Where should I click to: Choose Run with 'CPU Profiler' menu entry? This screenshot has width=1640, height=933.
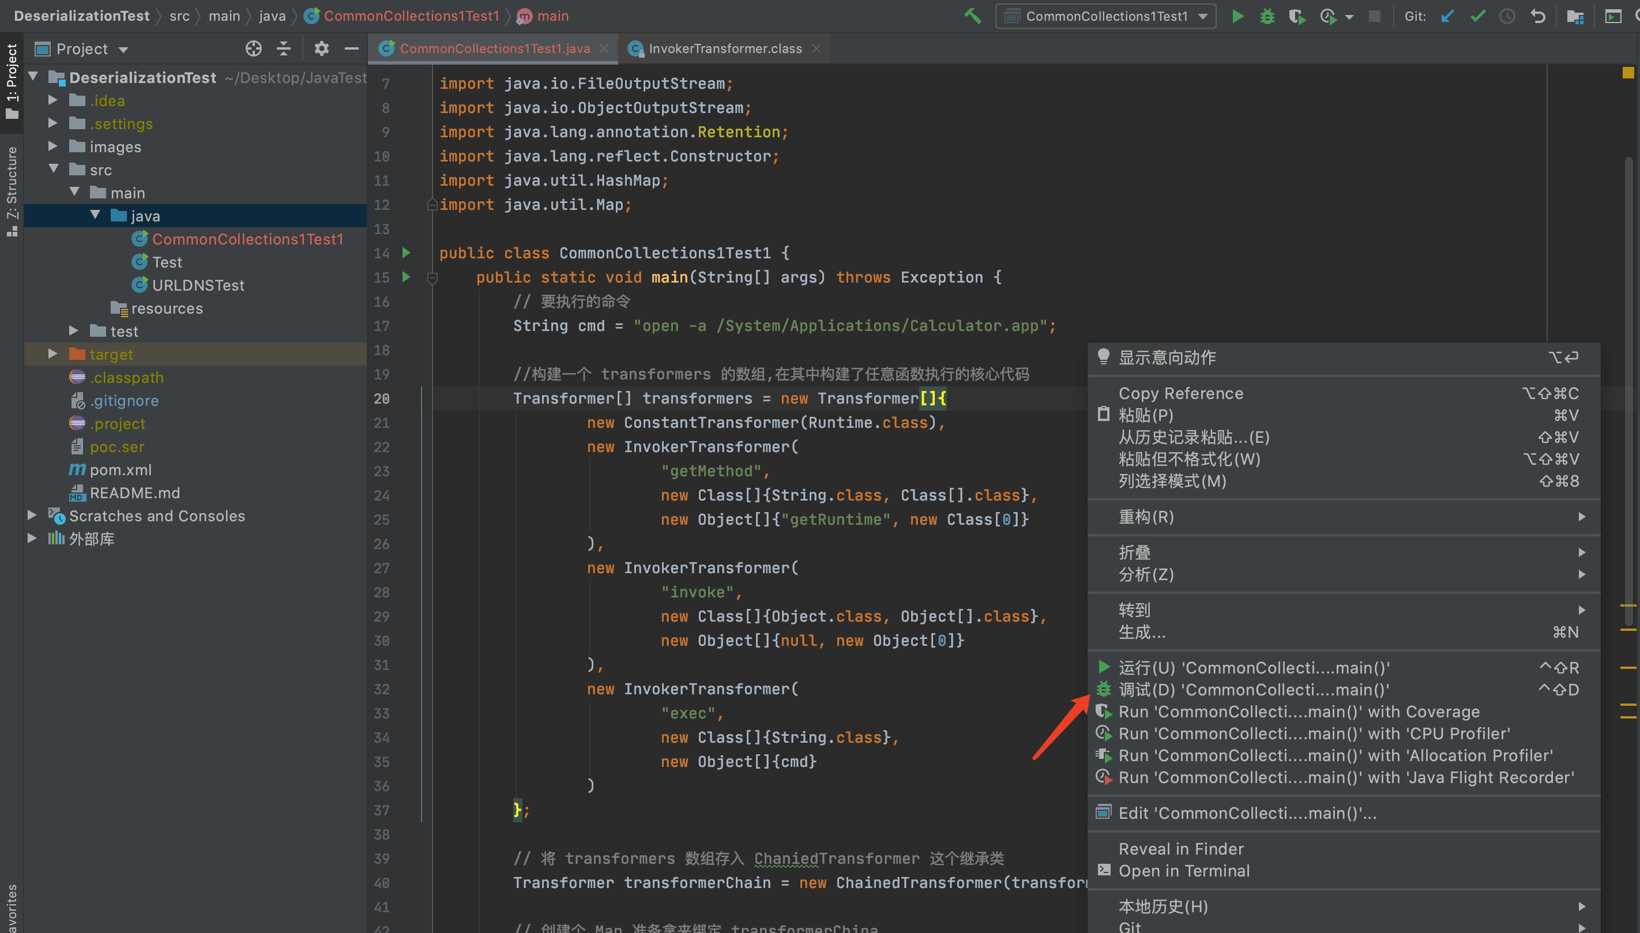click(x=1344, y=733)
